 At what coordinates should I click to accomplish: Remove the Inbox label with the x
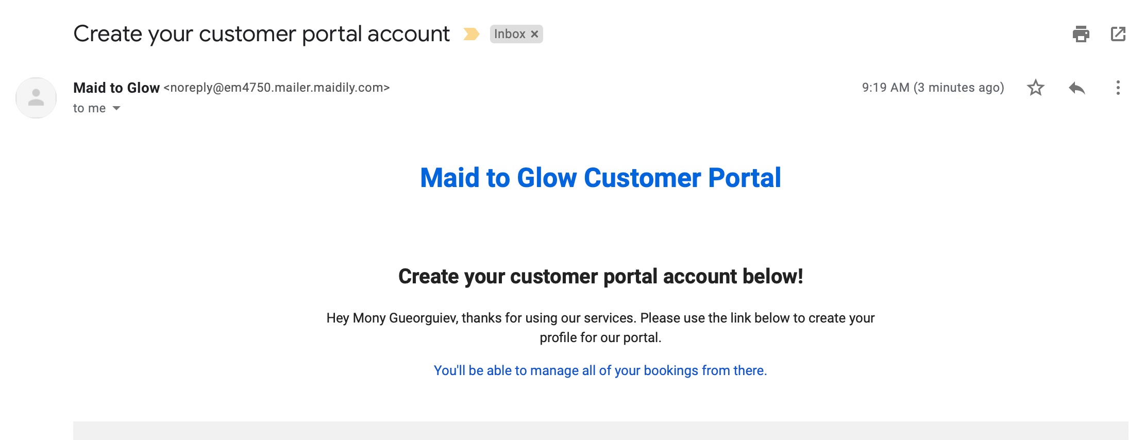tap(534, 34)
